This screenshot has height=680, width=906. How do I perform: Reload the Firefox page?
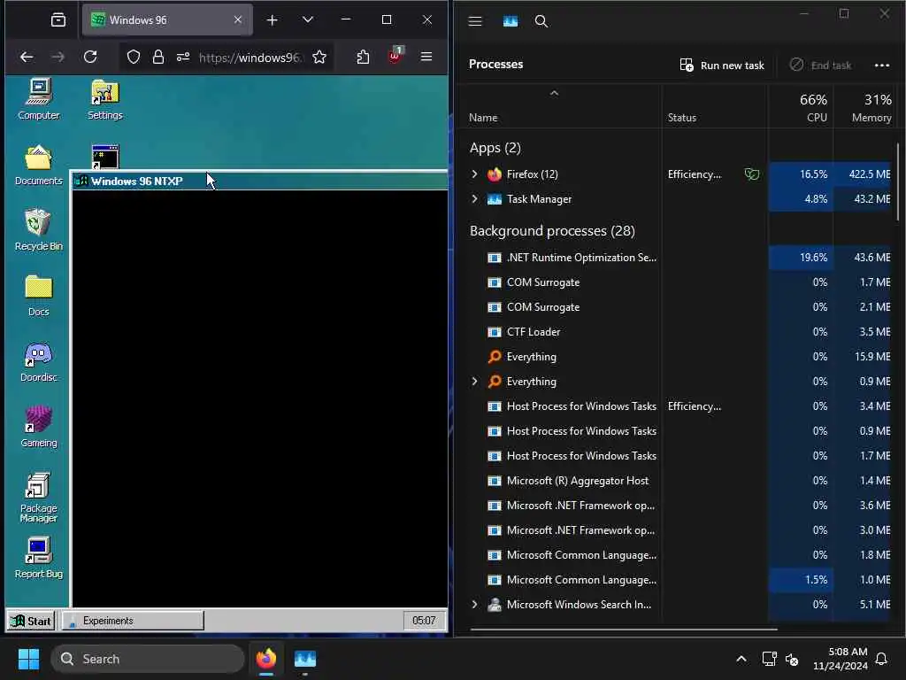[90, 57]
